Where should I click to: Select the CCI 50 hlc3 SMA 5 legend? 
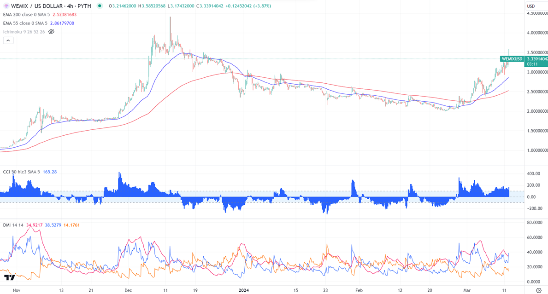pyautogui.click(x=22, y=172)
